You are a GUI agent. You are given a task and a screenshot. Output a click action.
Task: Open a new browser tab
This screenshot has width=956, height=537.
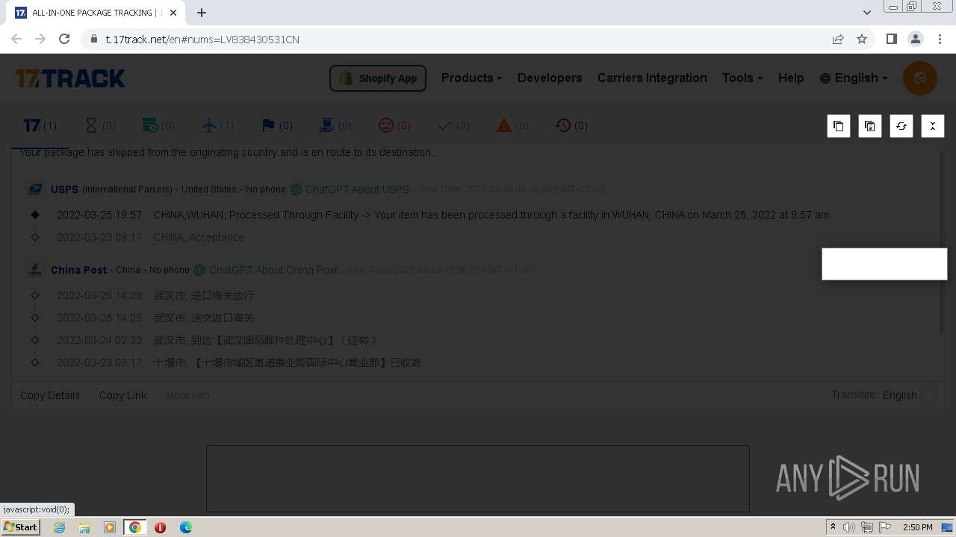coord(202,13)
